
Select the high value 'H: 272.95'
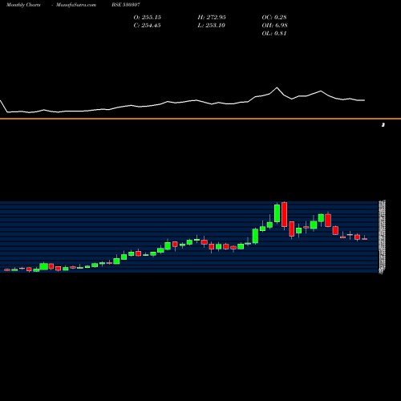click(x=212, y=18)
